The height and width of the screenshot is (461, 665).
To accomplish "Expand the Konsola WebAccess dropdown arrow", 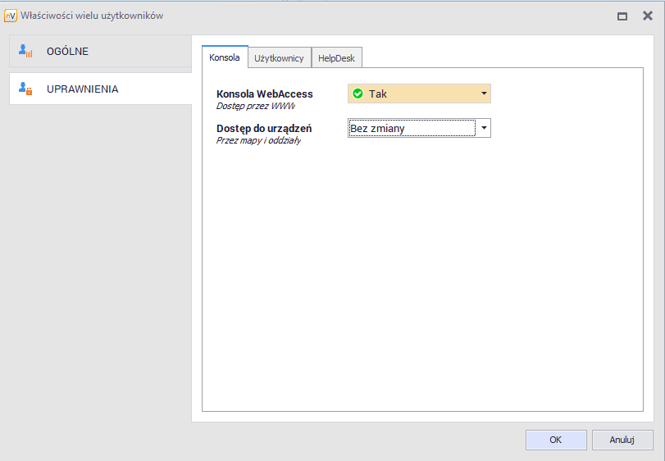I will click(484, 94).
